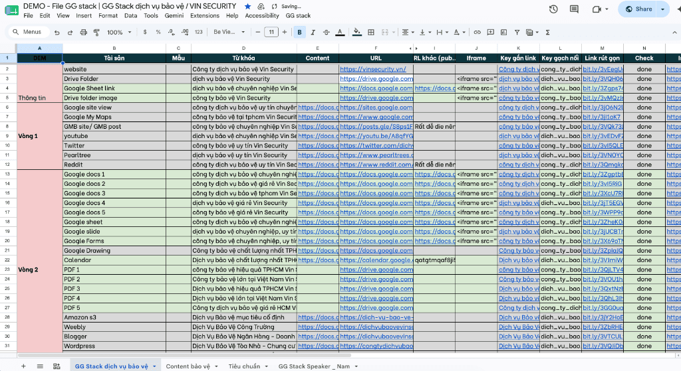This screenshot has width=681, height=371.
Task: Format as percent
Action: [158, 32]
